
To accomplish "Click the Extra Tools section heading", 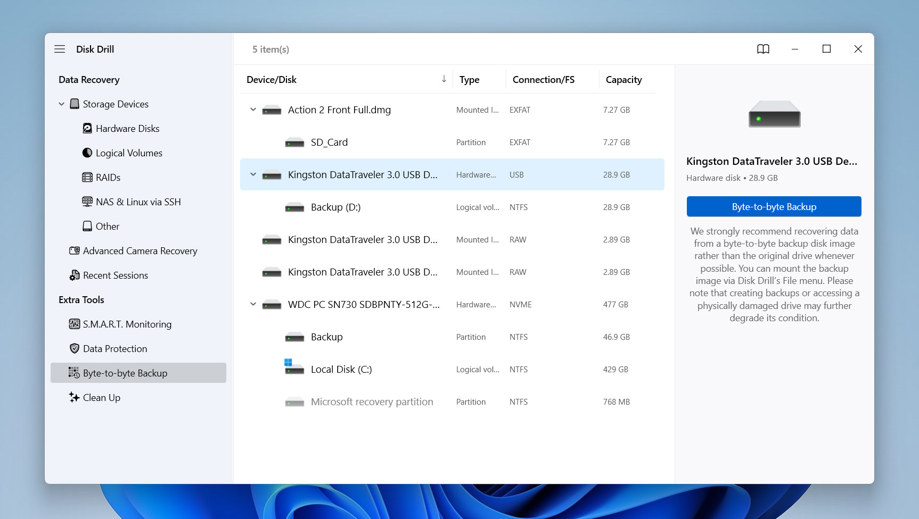I will click(81, 299).
